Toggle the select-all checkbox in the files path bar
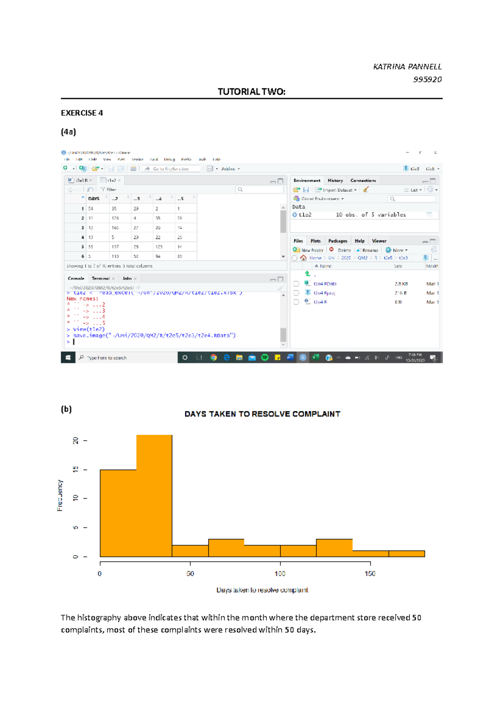Image resolution: width=503 pixels, height=711 pixels. point(295,258)
